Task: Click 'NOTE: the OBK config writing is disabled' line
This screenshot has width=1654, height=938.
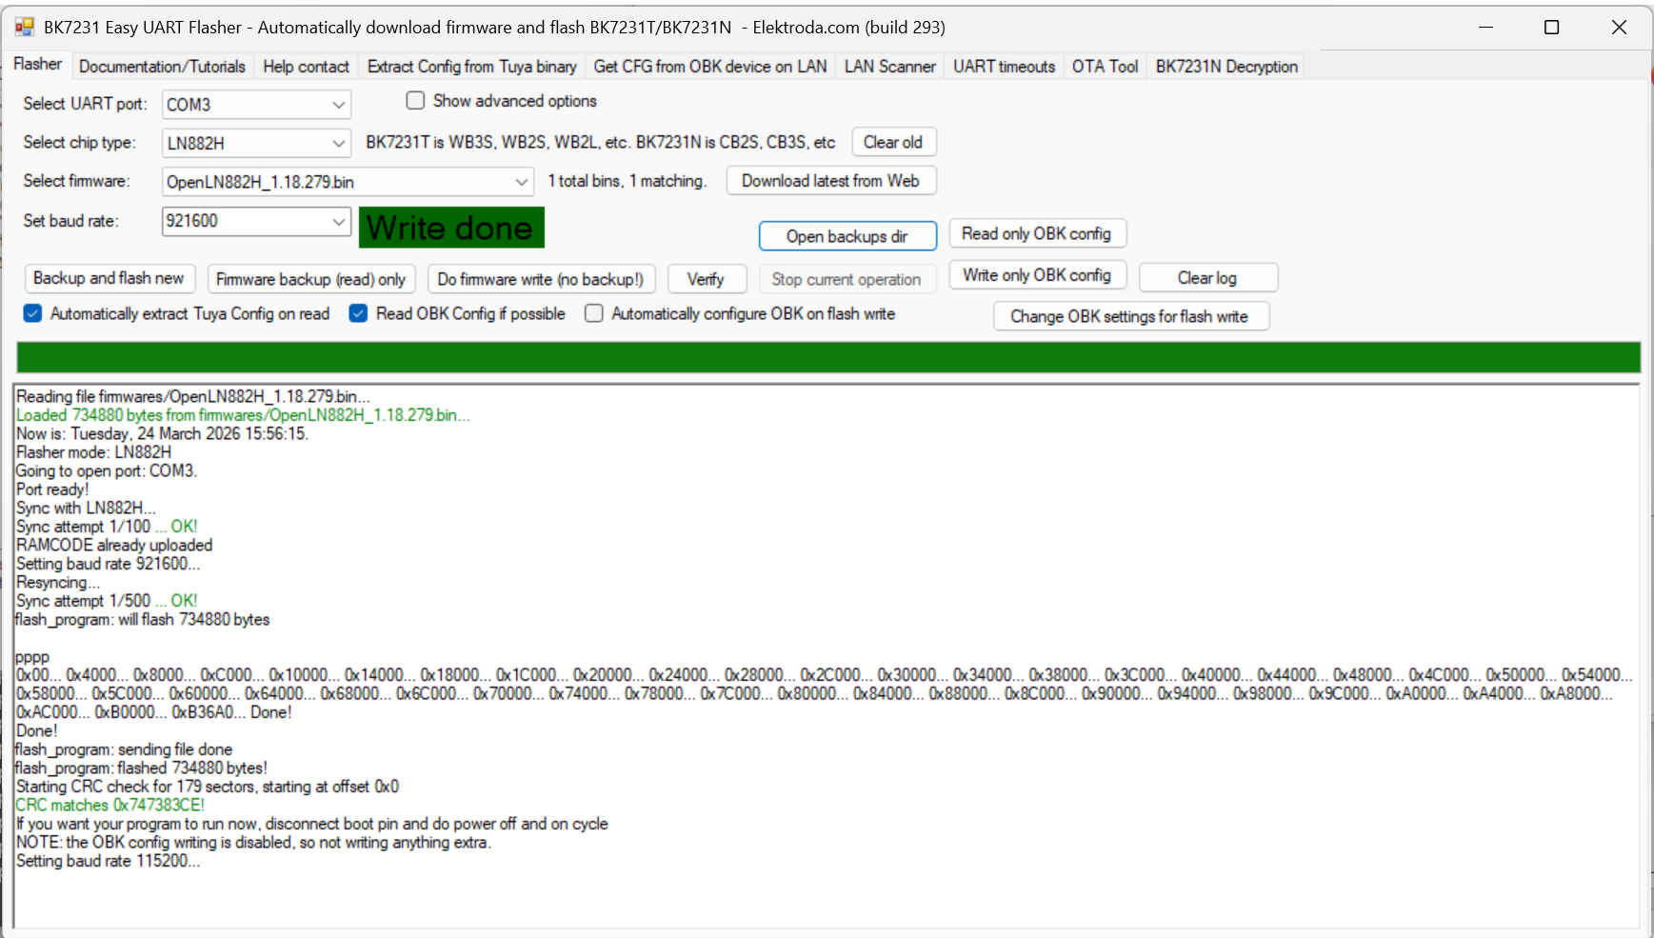Action: (x=254, y=842)
